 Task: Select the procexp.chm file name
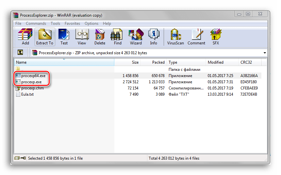[32, 88]
